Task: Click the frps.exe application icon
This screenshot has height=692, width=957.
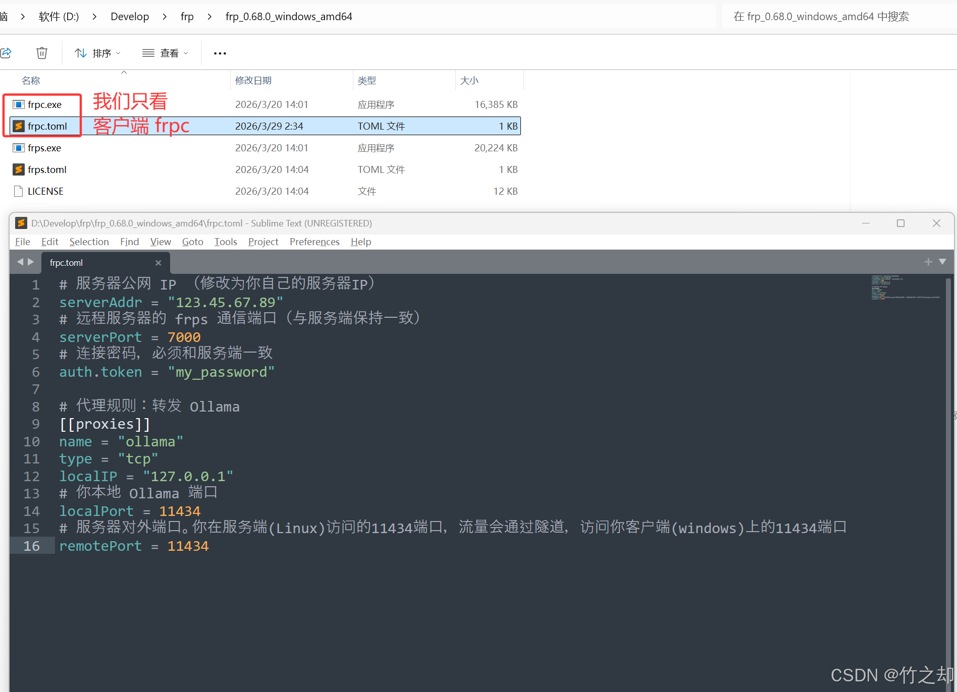Action: tap(19, 148)
